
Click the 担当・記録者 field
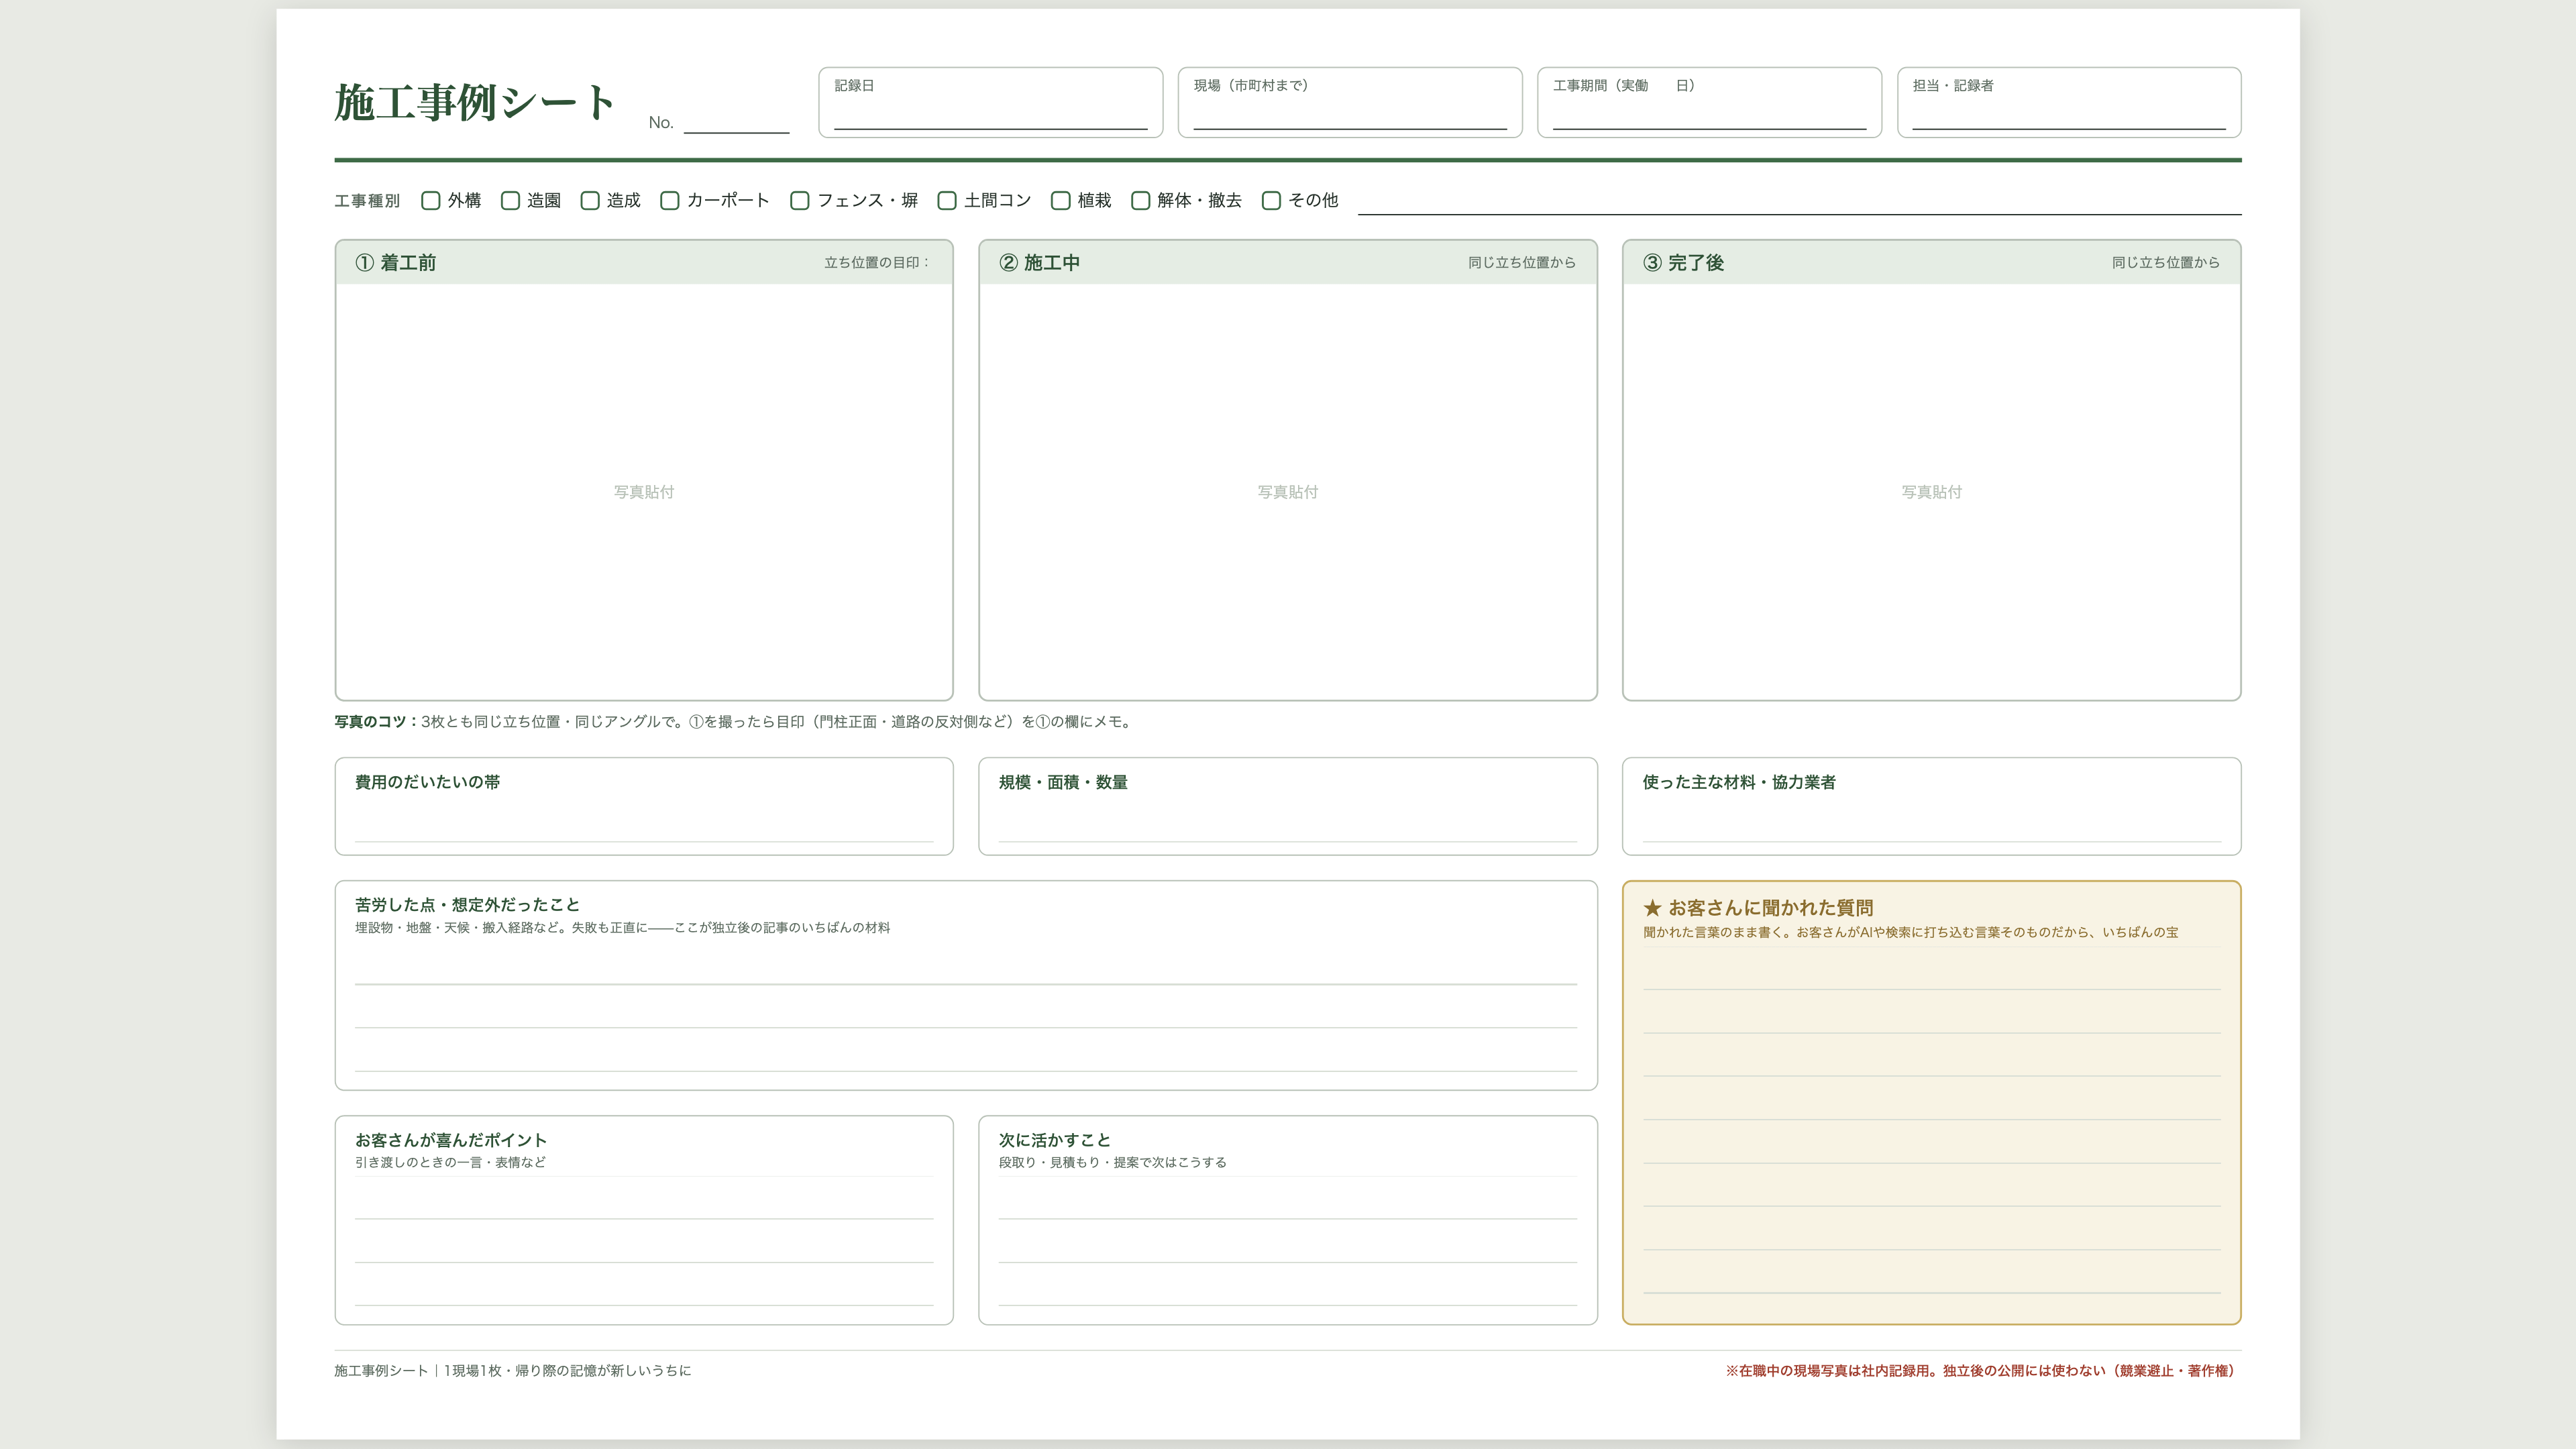pyautogui.click(x=2069, y=103)
